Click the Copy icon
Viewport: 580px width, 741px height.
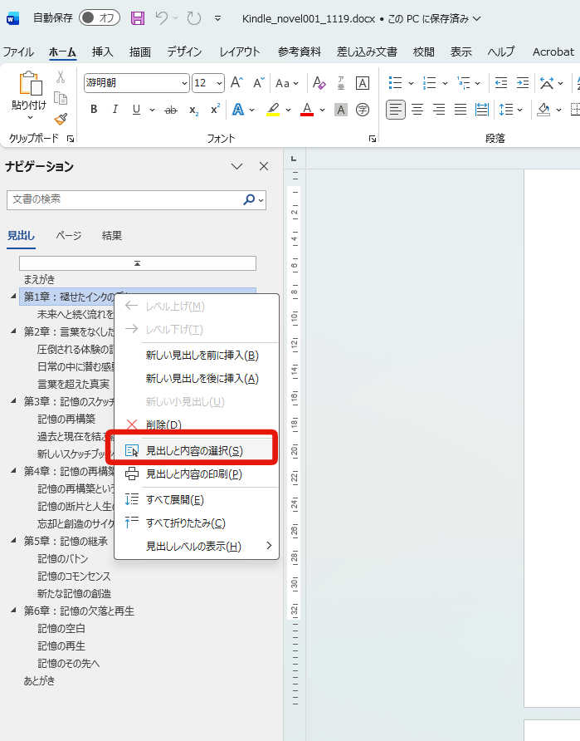(x=61, y=98)
